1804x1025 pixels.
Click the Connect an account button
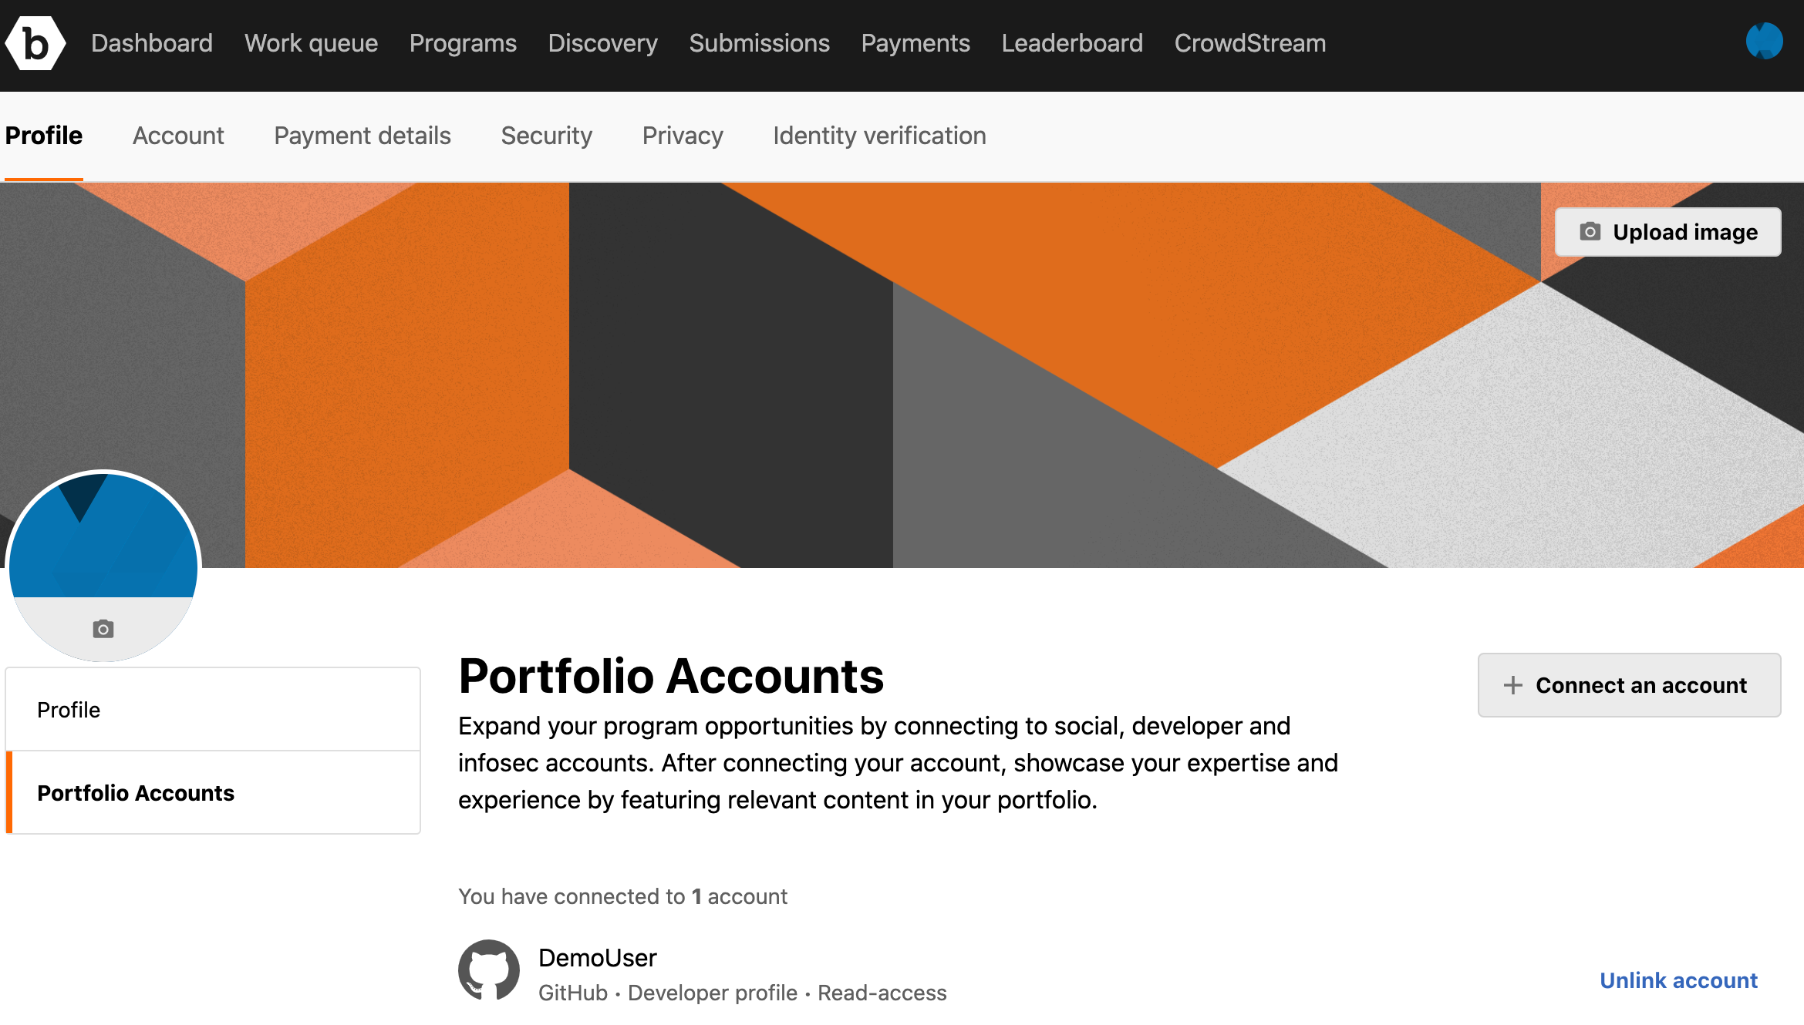(1628, 684)
